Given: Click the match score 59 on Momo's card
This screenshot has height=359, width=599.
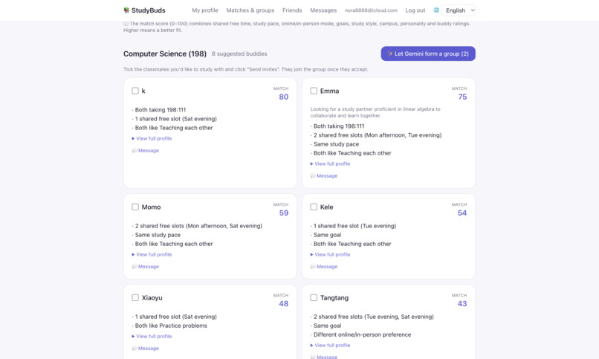Looking at the screenshot, I should pyautogui.click(x=283, y=213).
